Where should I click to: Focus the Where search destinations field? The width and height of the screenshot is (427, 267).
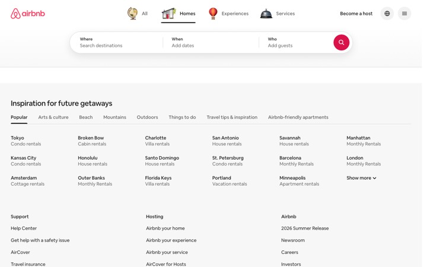click(117, 43)
